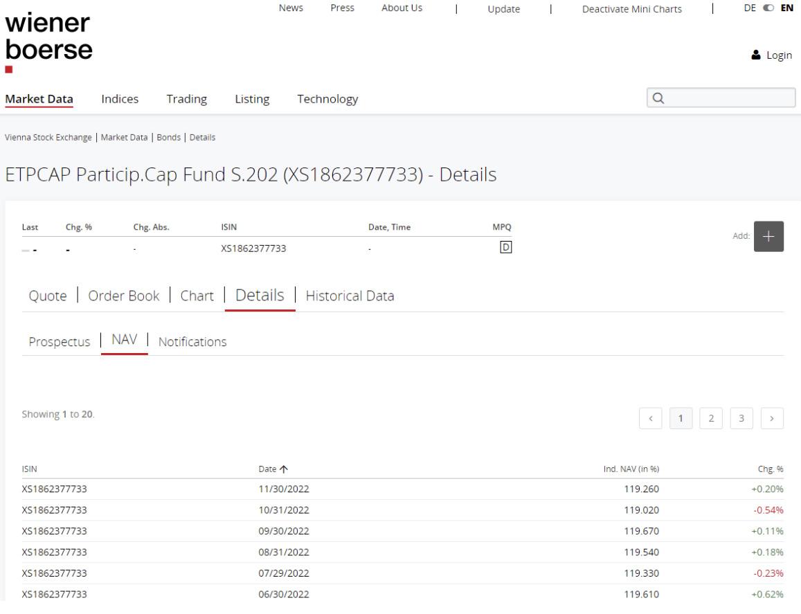The image size is (801, 614).
Task: Switch language to DE
Action: click(x=750, y=8)
